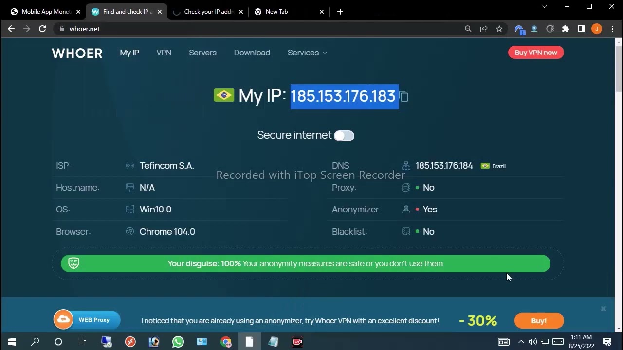Reload the whoer.net page

[x=42, y=29]
